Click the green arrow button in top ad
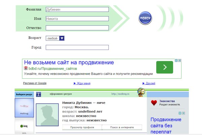The width and height of the screenshot is (202, 135). [x=164, y=67]
